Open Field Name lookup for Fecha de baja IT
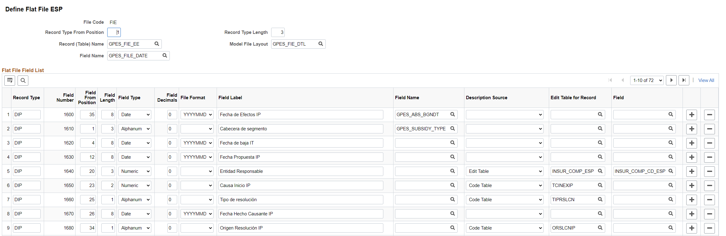The image size is (726, 236). tap(452, 143)
